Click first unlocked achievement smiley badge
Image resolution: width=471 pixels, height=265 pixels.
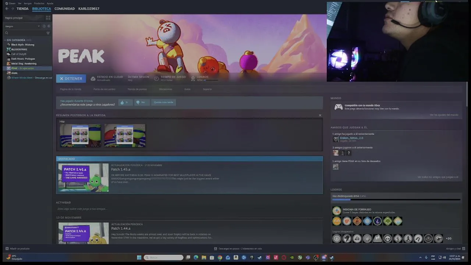pos(337,221)
